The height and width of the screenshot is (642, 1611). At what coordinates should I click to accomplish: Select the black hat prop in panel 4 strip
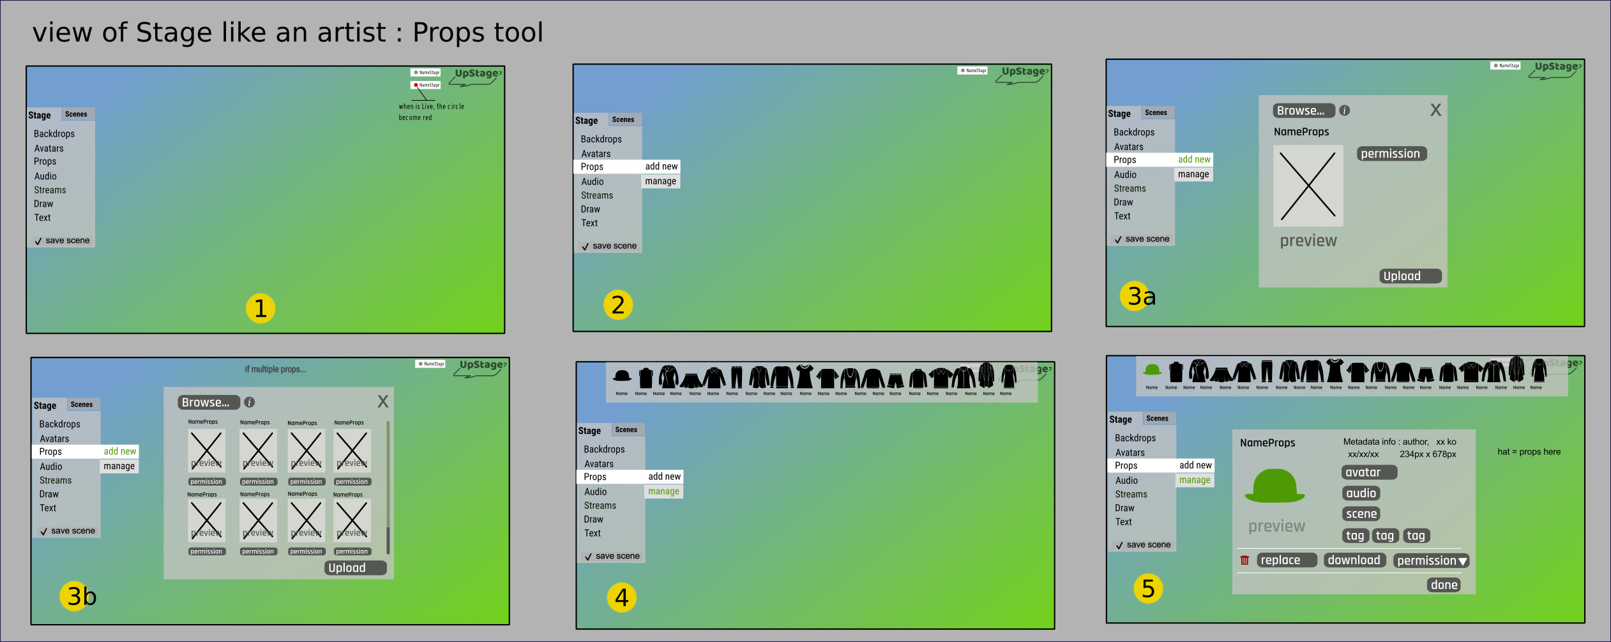[622, 376]
